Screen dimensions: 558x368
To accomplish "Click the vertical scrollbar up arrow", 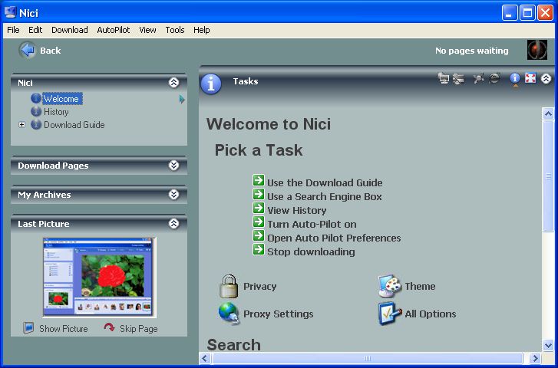I will click(548, 114).
